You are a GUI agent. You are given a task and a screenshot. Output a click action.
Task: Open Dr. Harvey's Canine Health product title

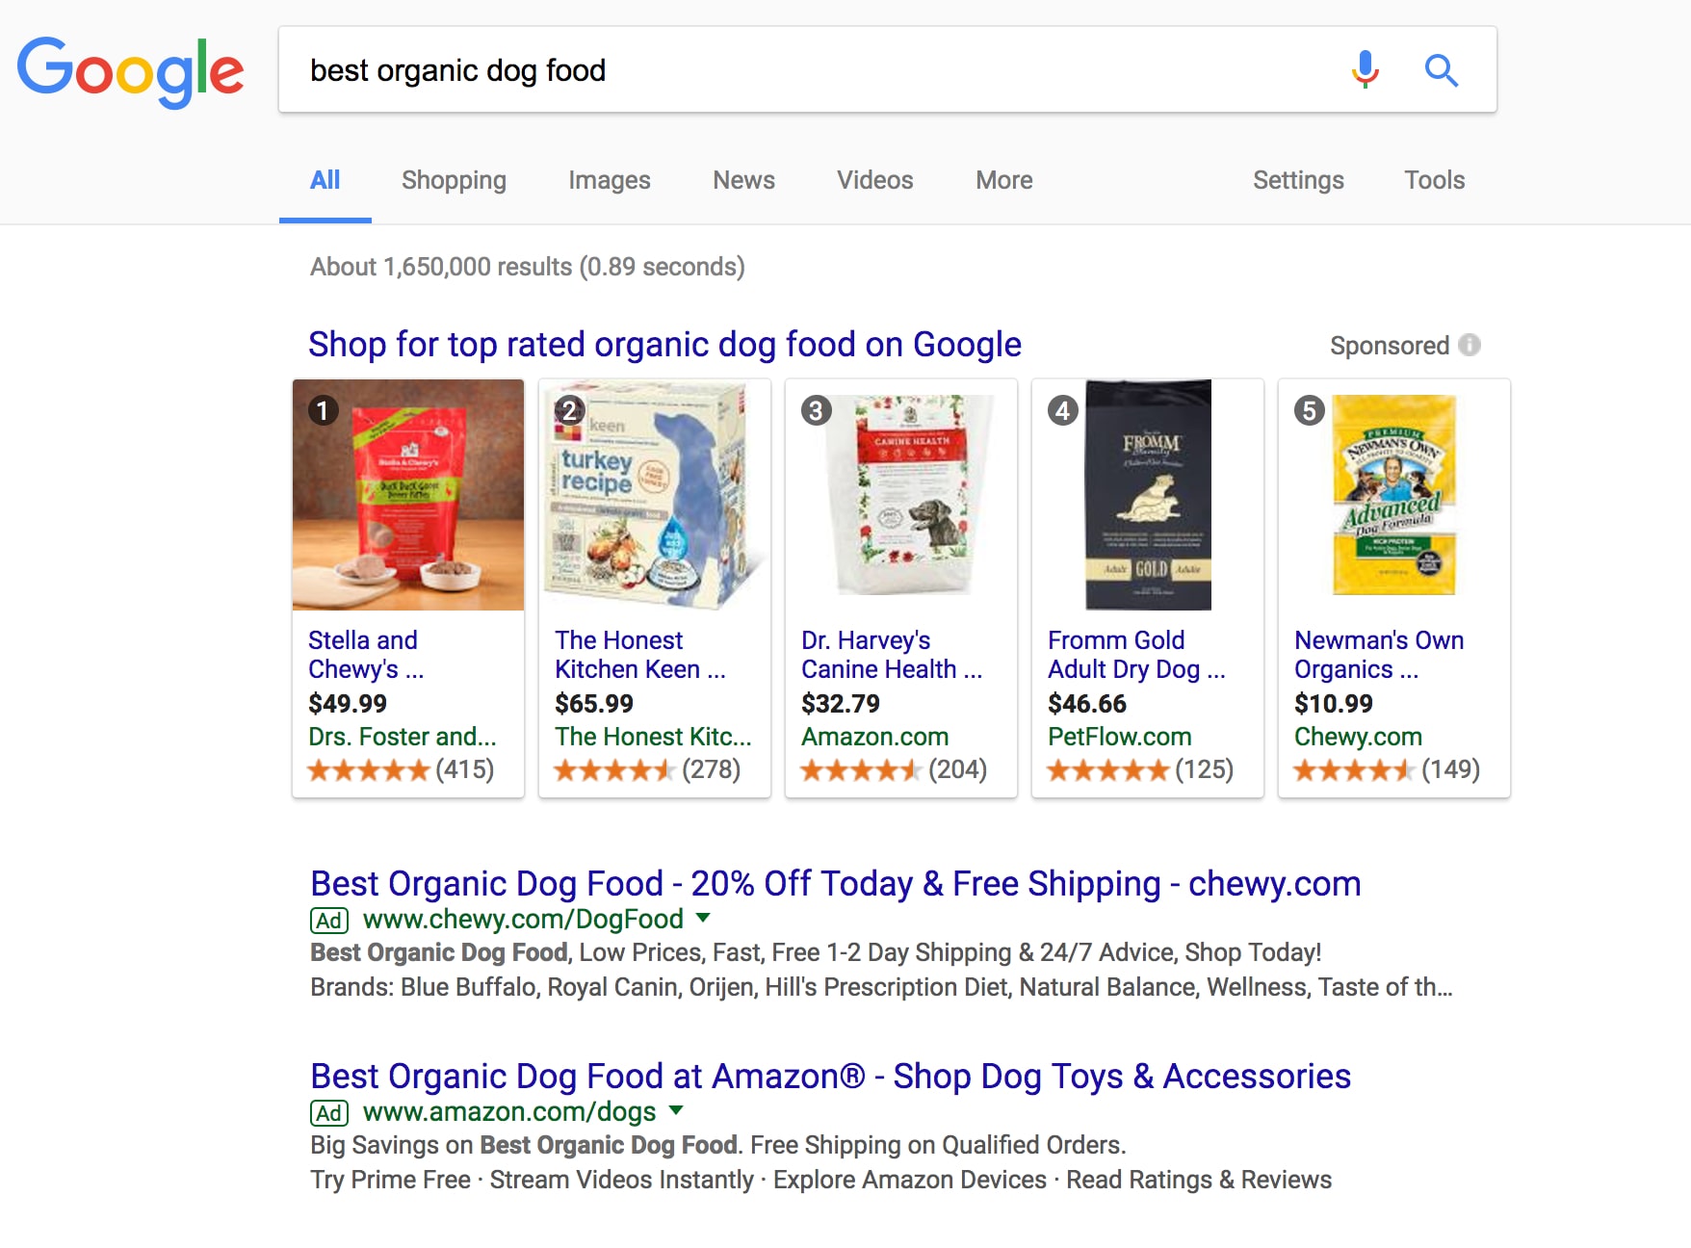pos(892,655)
